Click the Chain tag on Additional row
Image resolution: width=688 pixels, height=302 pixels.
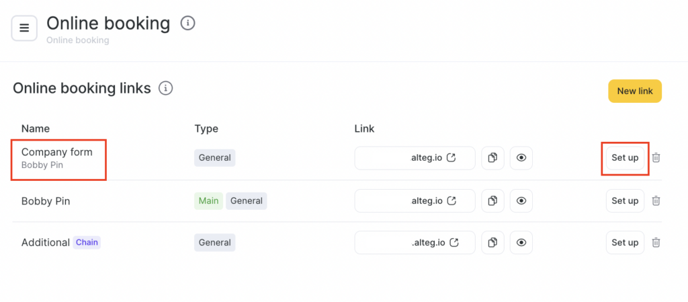87,242
